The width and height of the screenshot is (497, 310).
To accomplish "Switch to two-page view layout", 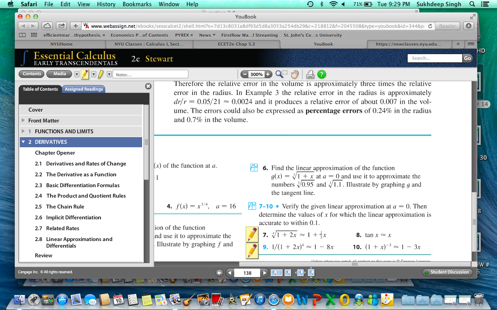I will tap(276, 273).
